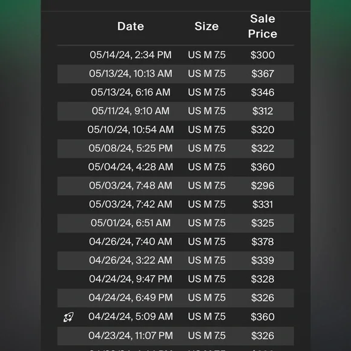Select the $367 sale price entry
This screenshot has height=351, width=351.
pos(263,74)
